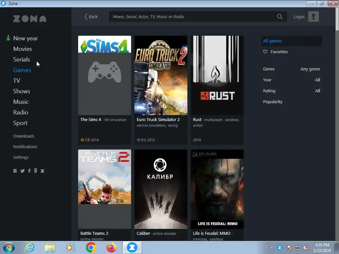
Task: Click the search magnifier icon
Action: 280,17
